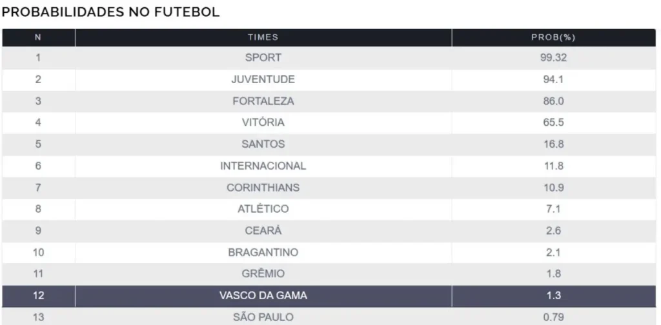This screenshot has height=325, width=661.
Task: Select the JUVENTUDE team row
Action: coord(263,79)
